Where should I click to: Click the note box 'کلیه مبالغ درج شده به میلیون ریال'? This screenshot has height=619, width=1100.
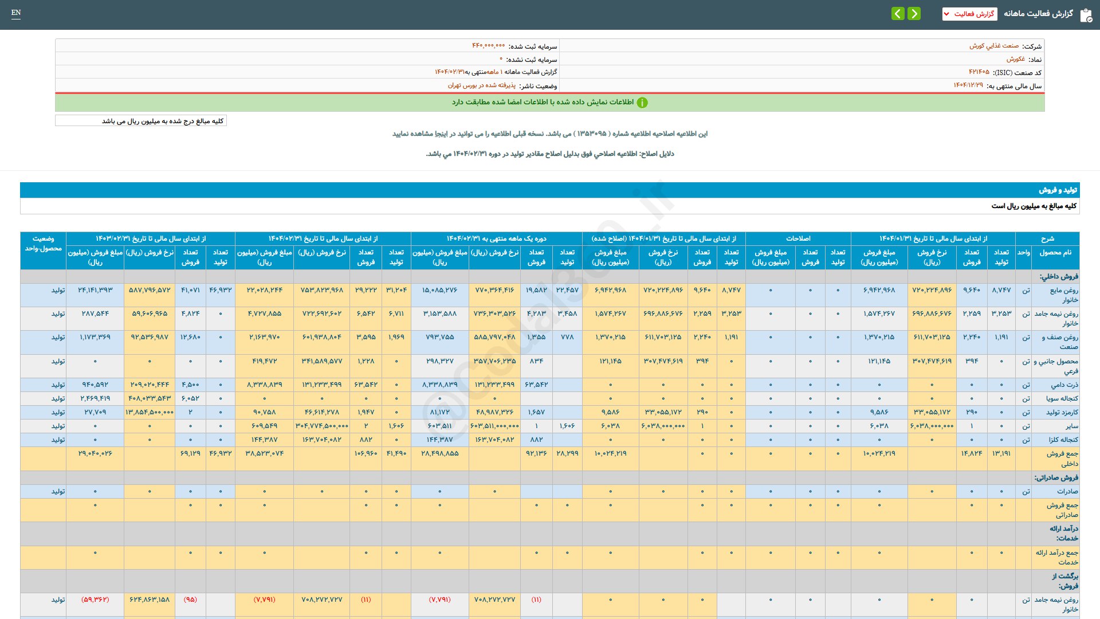coord(141,121)
